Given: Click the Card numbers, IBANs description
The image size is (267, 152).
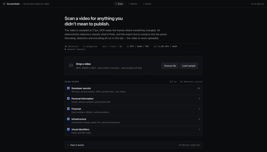Looking at the screenshot, I should [90, 112].
